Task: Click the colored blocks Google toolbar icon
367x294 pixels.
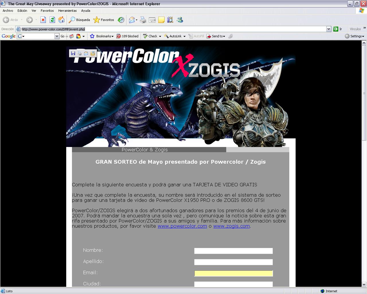Action: (78, 36)
